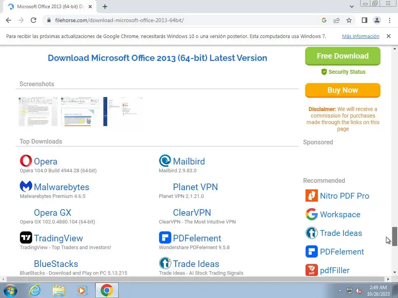Open the Más información link
Image resolution: width=398 pixels, height=298 pixels.
[x=361, y=36]
